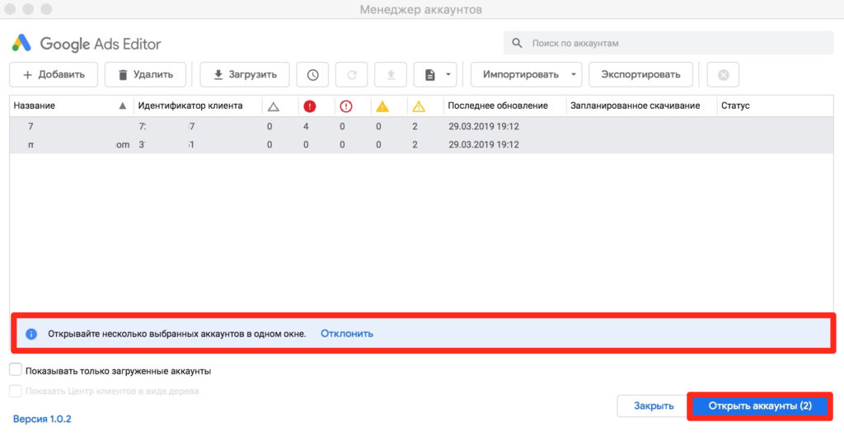
Task: Sort by the red outlined error icon column
Action: [x=346, y=106]
